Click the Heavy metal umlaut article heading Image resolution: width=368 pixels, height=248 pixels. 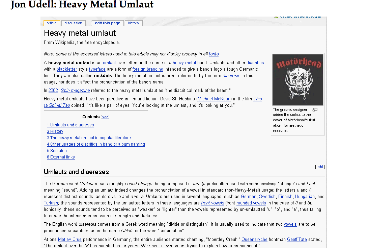80,33
